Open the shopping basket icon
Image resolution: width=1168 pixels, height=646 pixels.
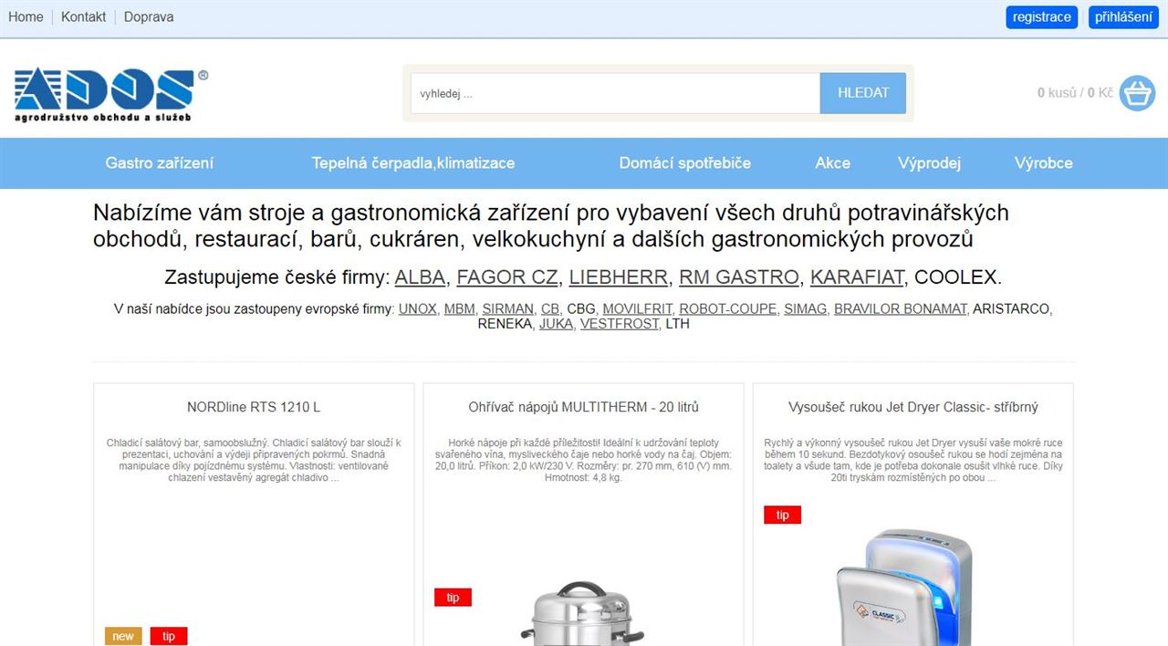click(1137, 93)
